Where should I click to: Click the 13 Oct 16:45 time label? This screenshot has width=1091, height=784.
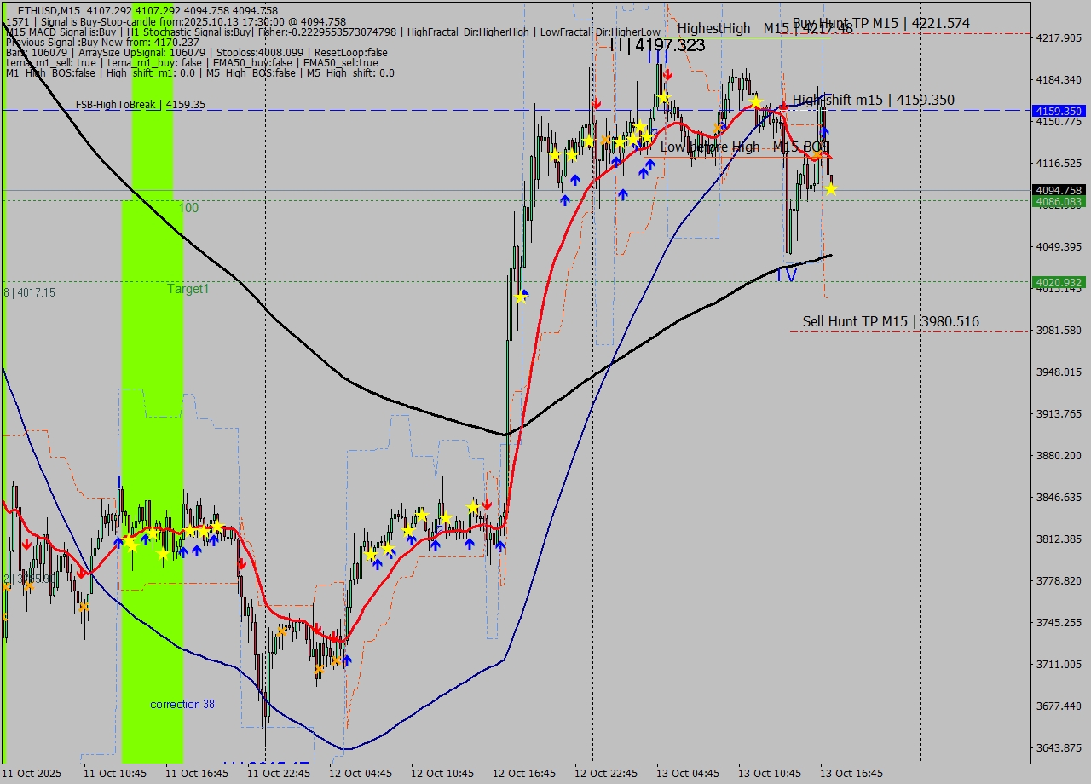[851, 774]
